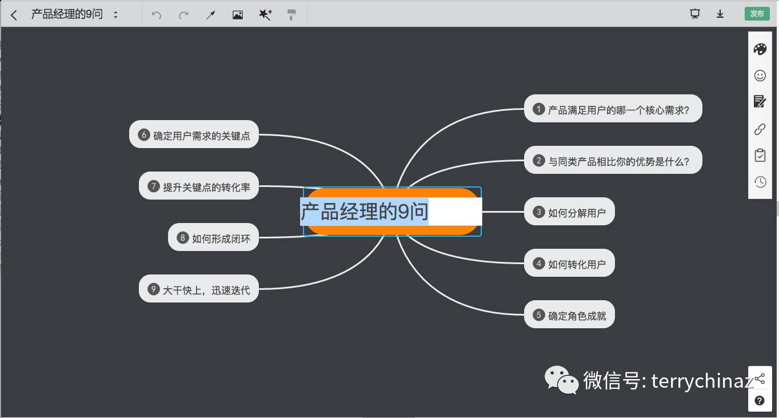Start presentation mode with the screen icon
The height and width of the screenshot is (418, 779).
[695, 14]
